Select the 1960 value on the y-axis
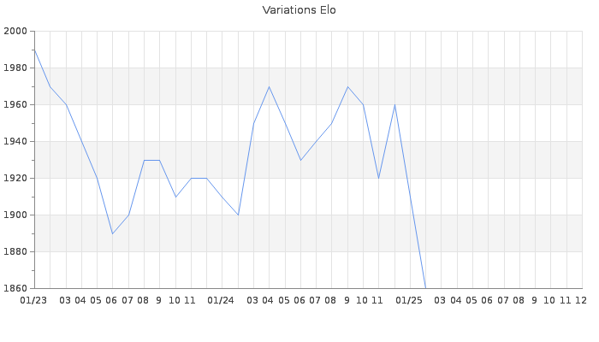Screen dimensions: 599x342 click(15, 105)
